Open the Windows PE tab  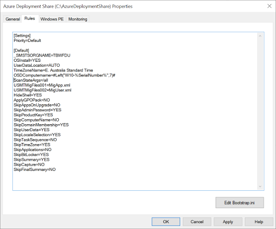tap(52, 19)
